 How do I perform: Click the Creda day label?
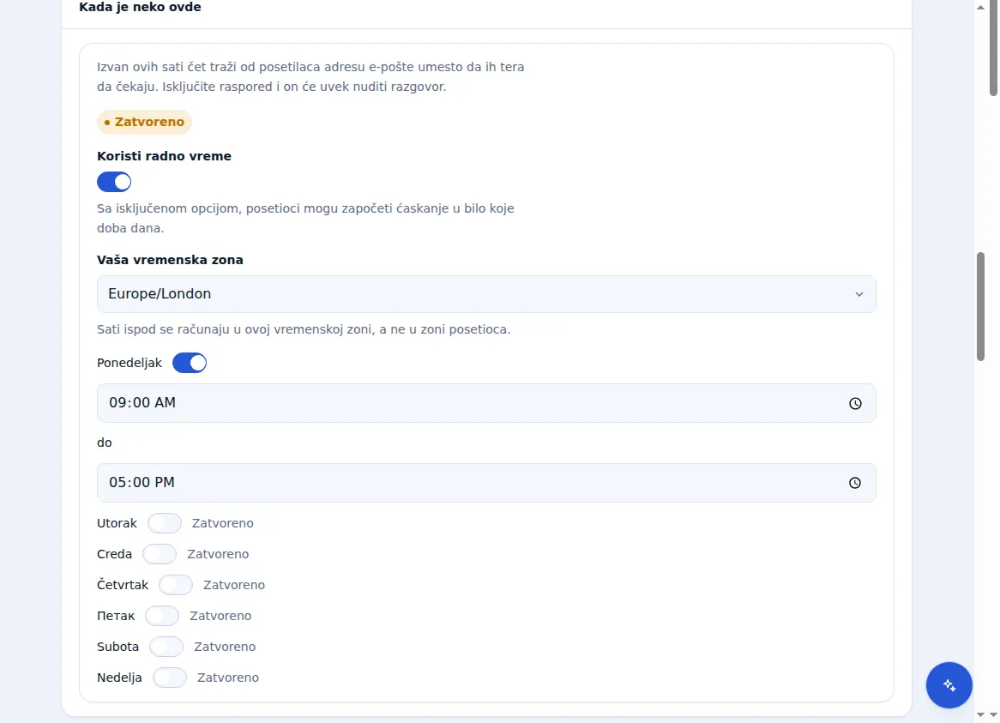(x=114, y=554)
